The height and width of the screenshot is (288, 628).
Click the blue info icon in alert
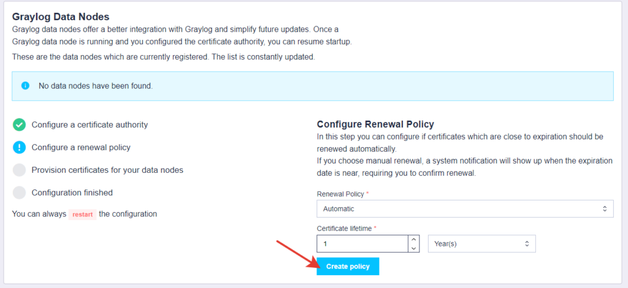tap(25, 86)
